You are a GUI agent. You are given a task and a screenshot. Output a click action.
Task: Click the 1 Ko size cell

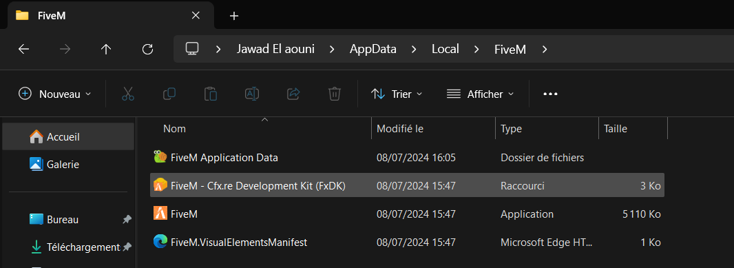click(650, 242)
